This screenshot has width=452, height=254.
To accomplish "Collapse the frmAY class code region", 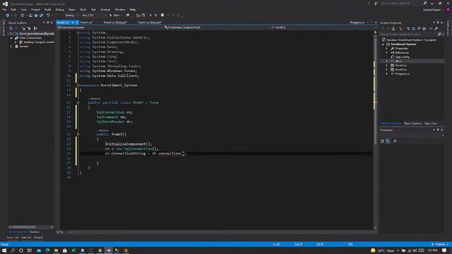I will 78,102.
